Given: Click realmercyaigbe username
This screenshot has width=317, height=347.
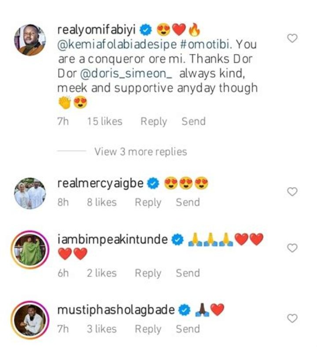Looking at the screenshot, I should tap(100, 183).
